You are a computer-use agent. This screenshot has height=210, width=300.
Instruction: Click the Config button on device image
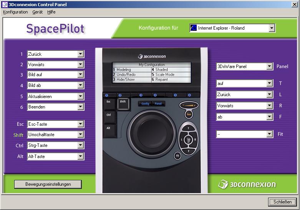[x=145, y=104]
